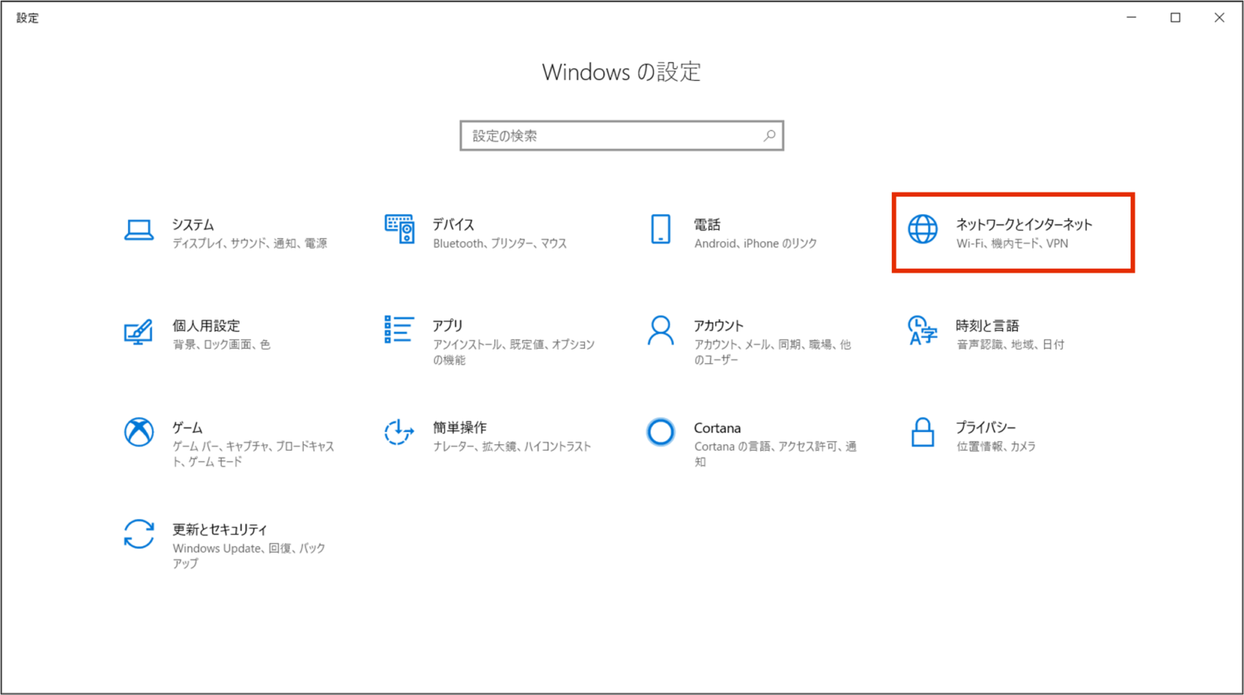Image resolution: width=1244 pixels, height=695 pixels.
Task: Select the 個人用設定 pen icon
Action: click(x=139, y=331)
